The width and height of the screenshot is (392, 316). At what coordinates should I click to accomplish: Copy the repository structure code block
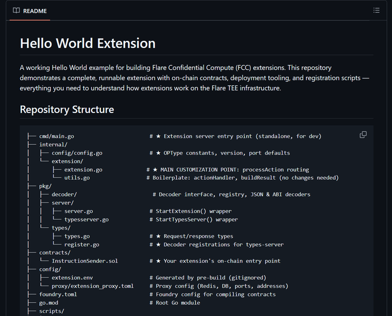(363, 135)
